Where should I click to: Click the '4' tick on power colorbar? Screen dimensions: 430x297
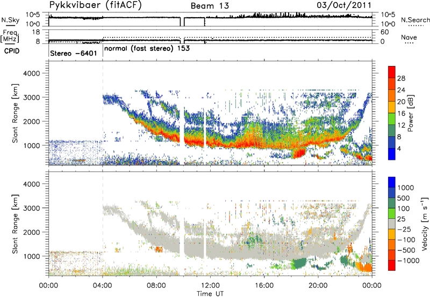[399, 148]
